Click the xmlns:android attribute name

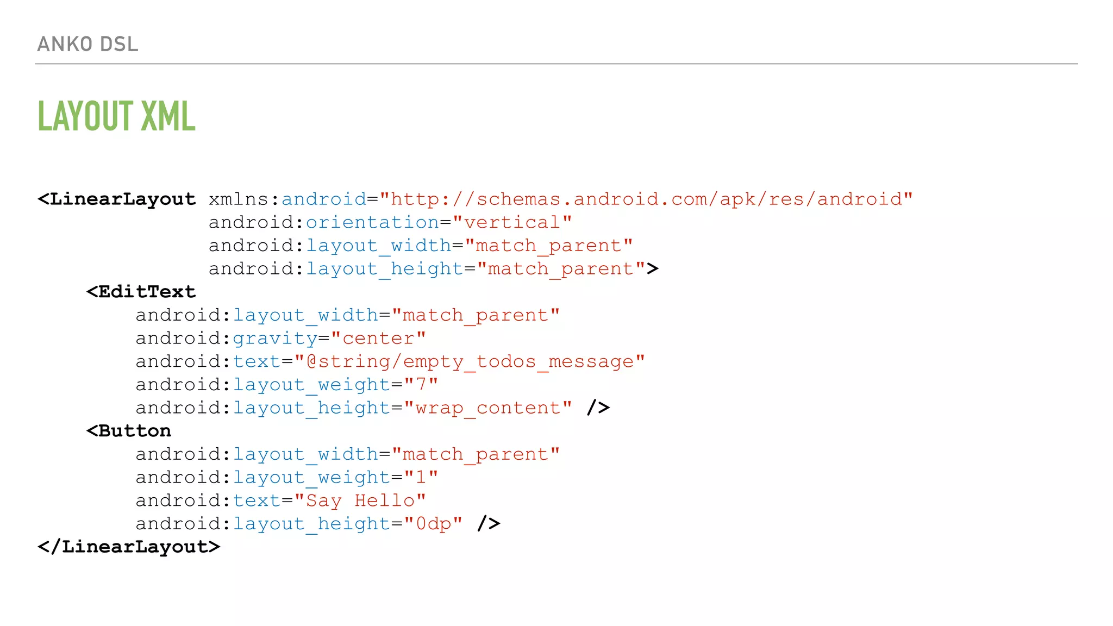pos(287,199)
